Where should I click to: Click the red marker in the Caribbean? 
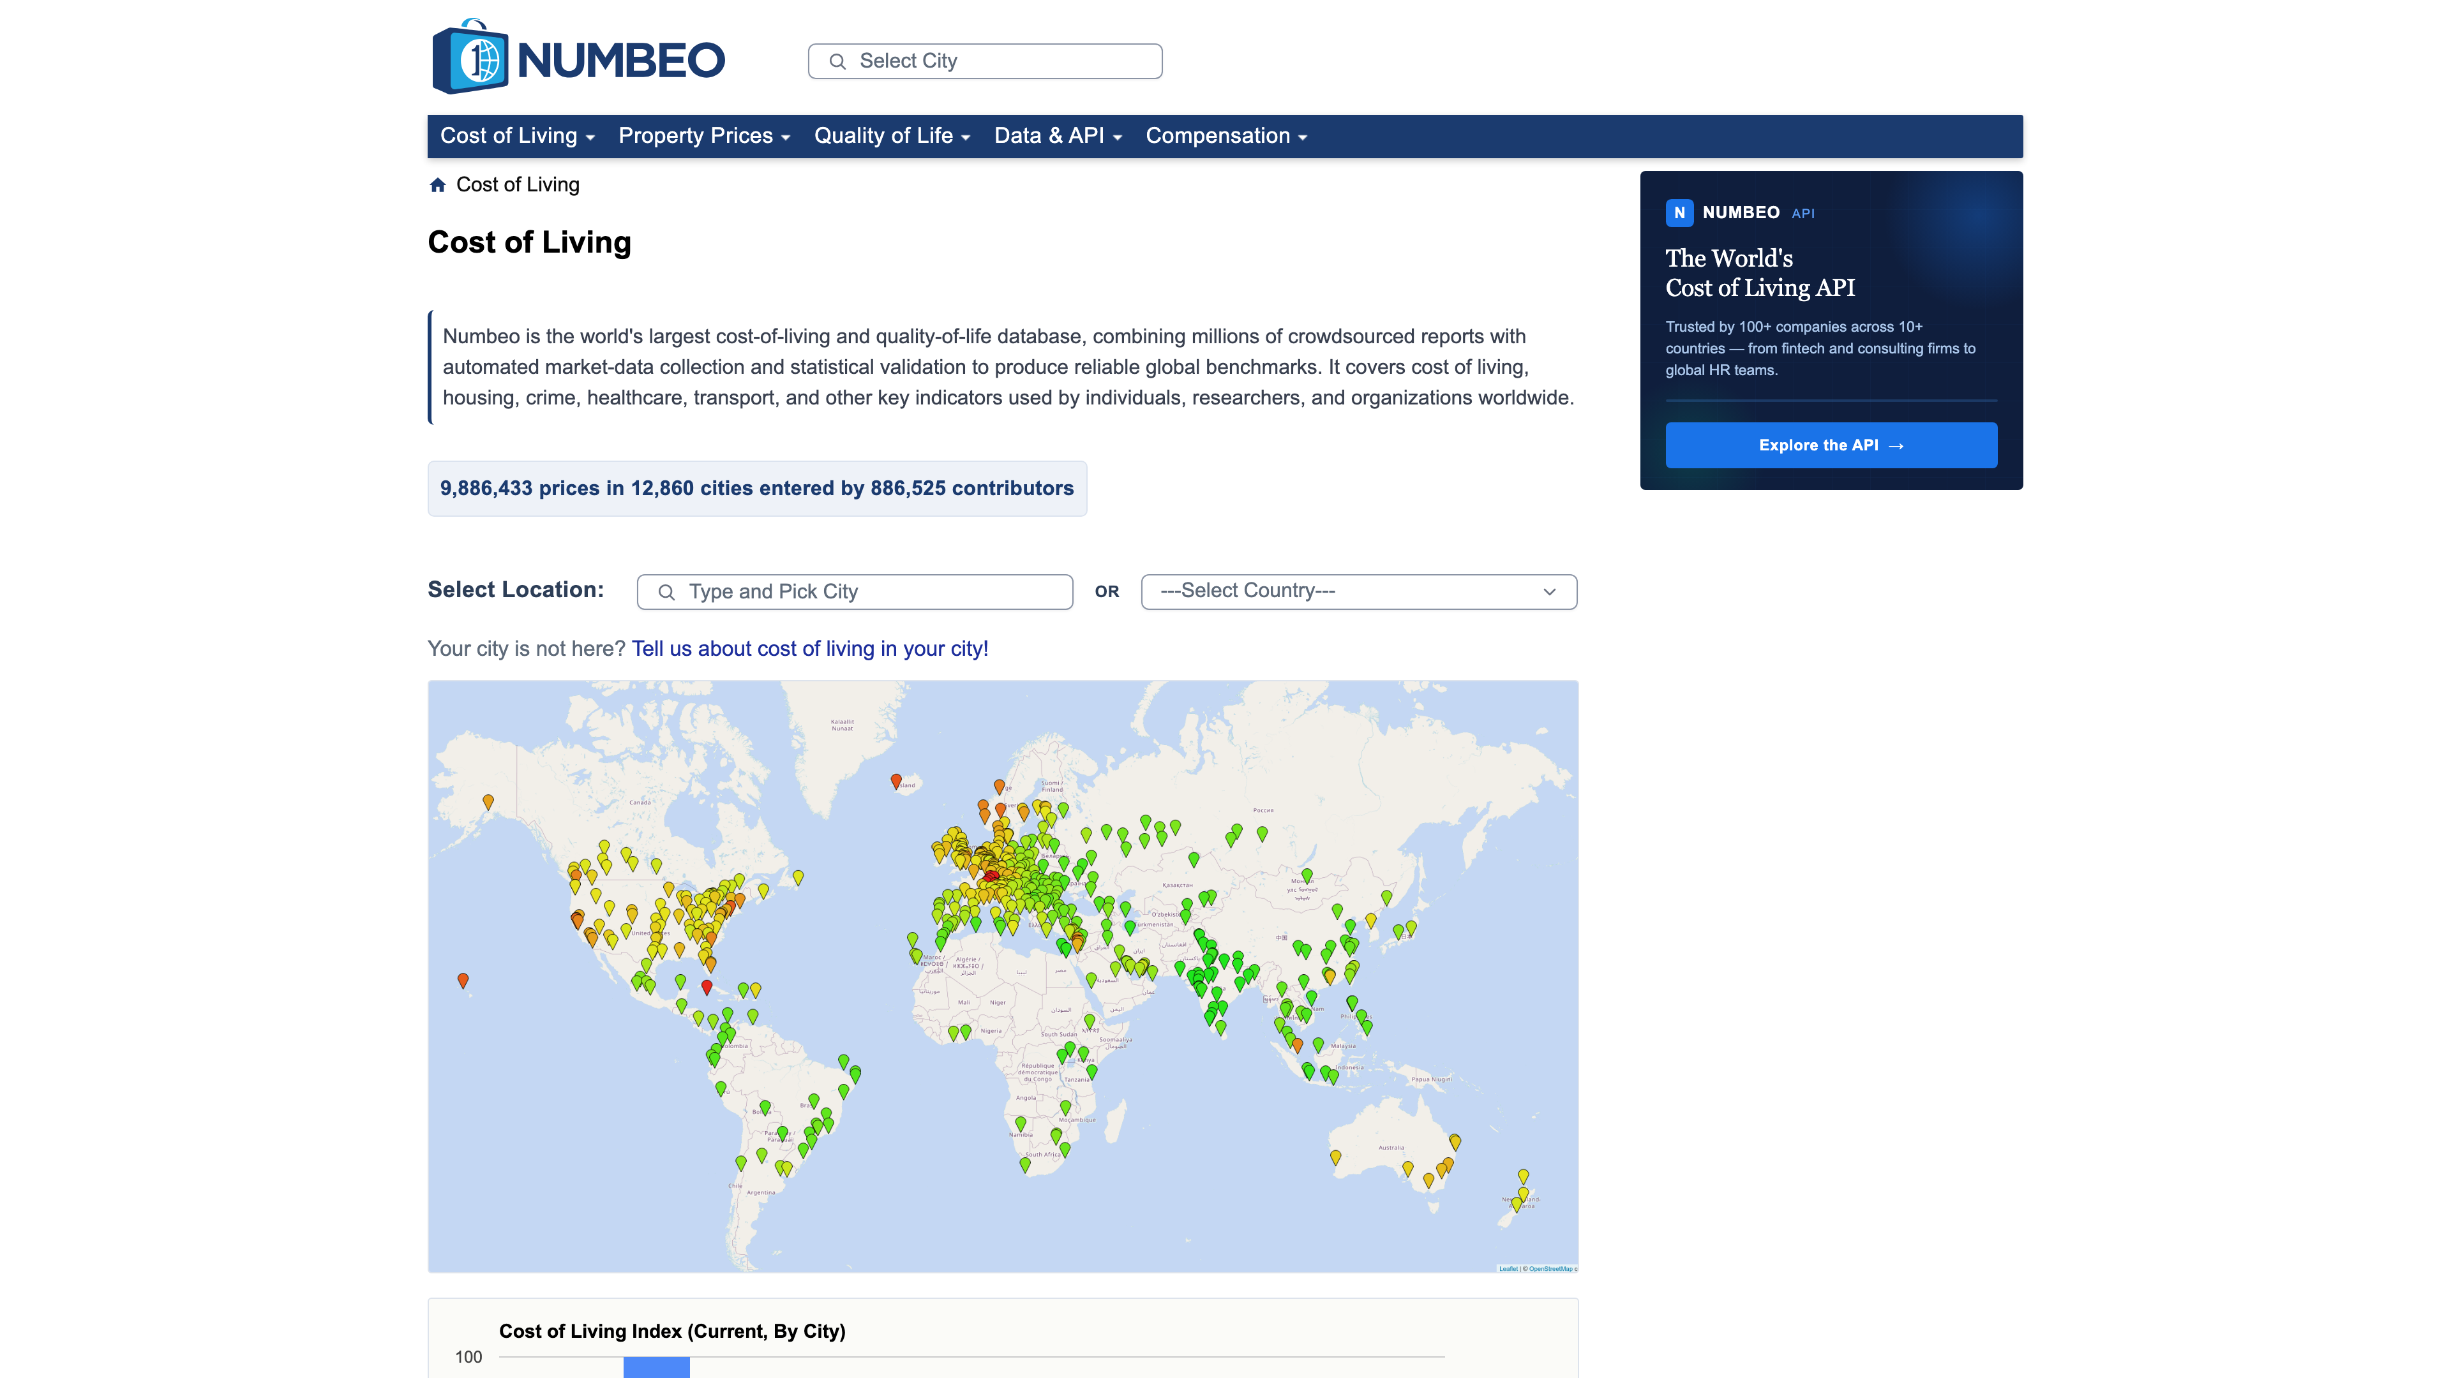[706, 987]
